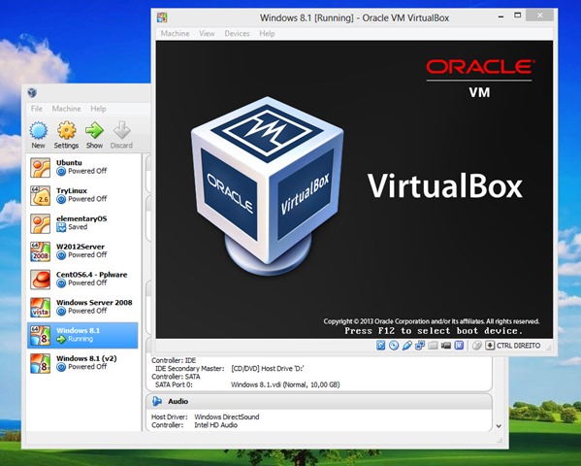
Task: Select the Ubuntu virtual machine
Action: (82, 167)
